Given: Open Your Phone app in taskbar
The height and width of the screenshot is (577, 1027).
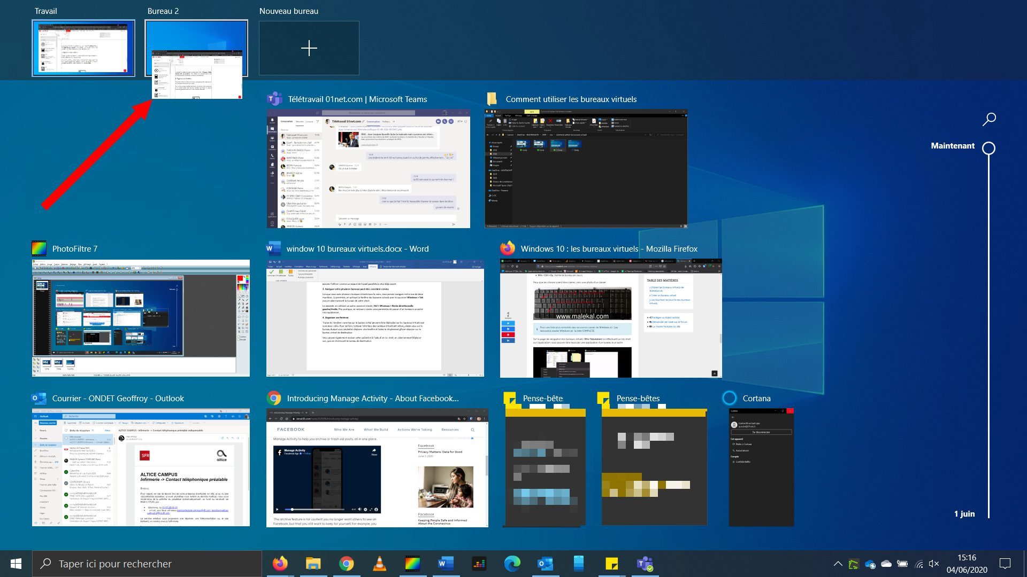Looking at the screenshot, I should pos(578,564).
